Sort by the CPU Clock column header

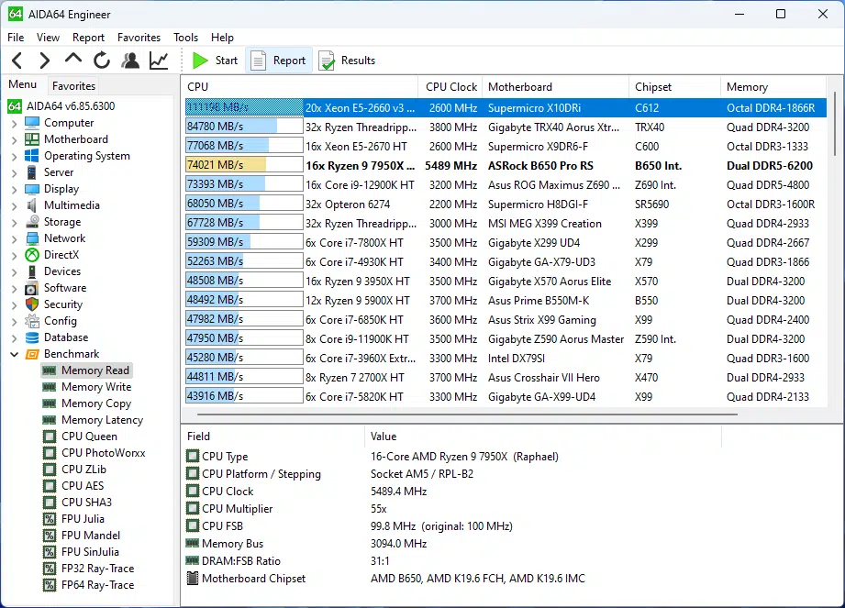tap(450, 87)
